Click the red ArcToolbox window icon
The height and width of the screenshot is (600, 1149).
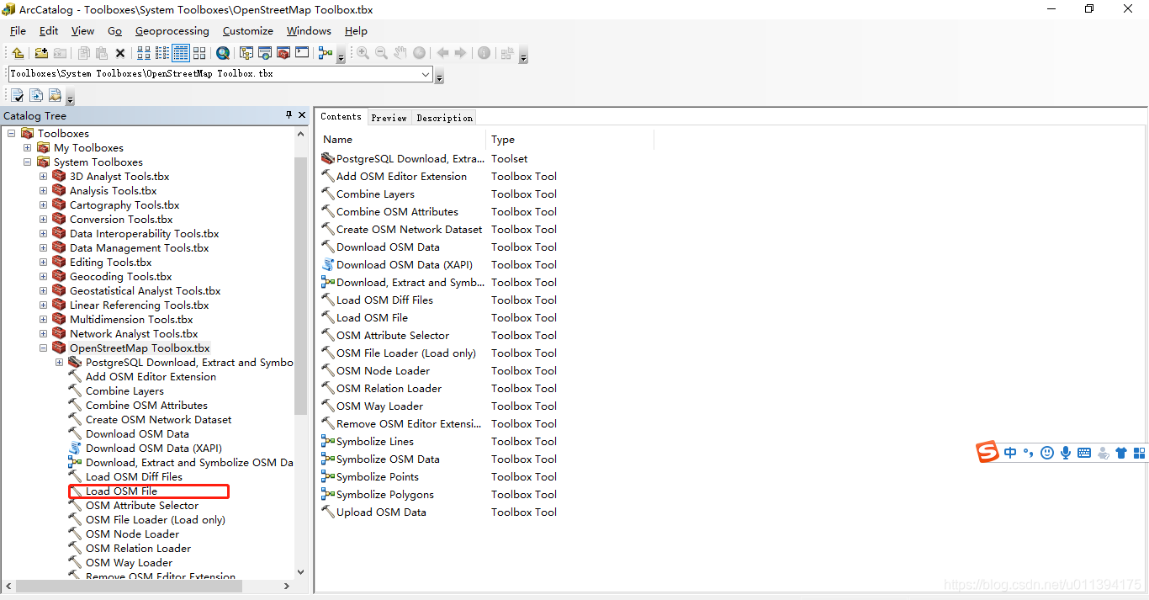click(283, 53)
